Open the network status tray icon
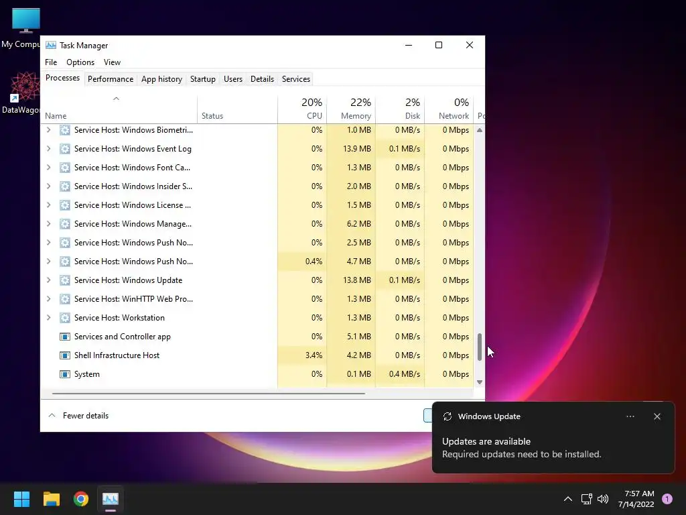This screenshot has height=515, width=686. click(586, 499)
